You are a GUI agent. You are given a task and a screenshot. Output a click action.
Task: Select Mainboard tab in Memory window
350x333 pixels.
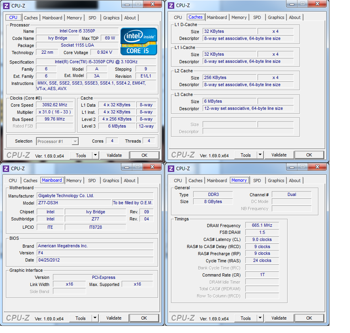(x=217, y=181)
